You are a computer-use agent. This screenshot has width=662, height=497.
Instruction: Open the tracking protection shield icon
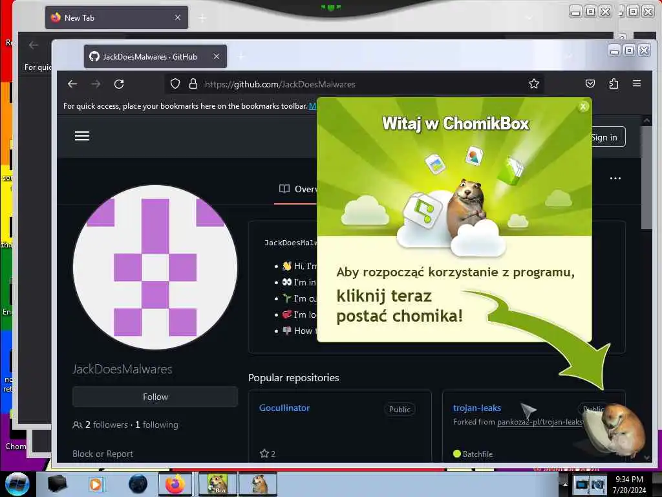(x=175, y=83)
